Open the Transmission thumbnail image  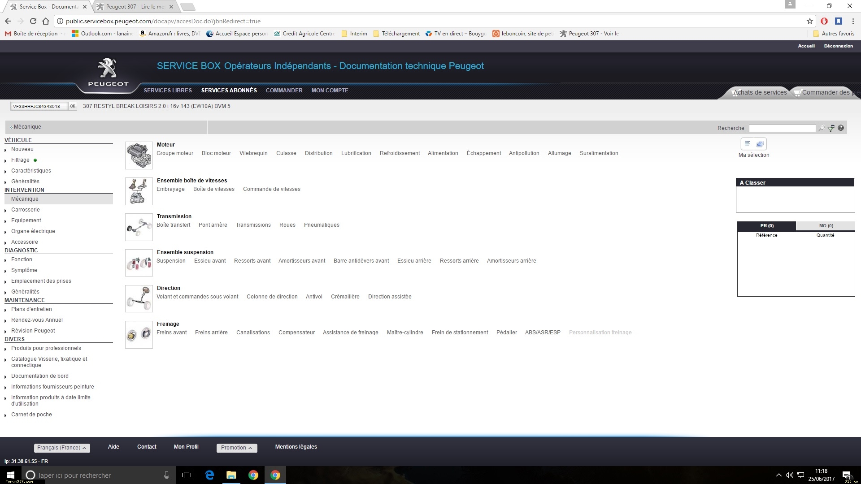tap(139, 227)
